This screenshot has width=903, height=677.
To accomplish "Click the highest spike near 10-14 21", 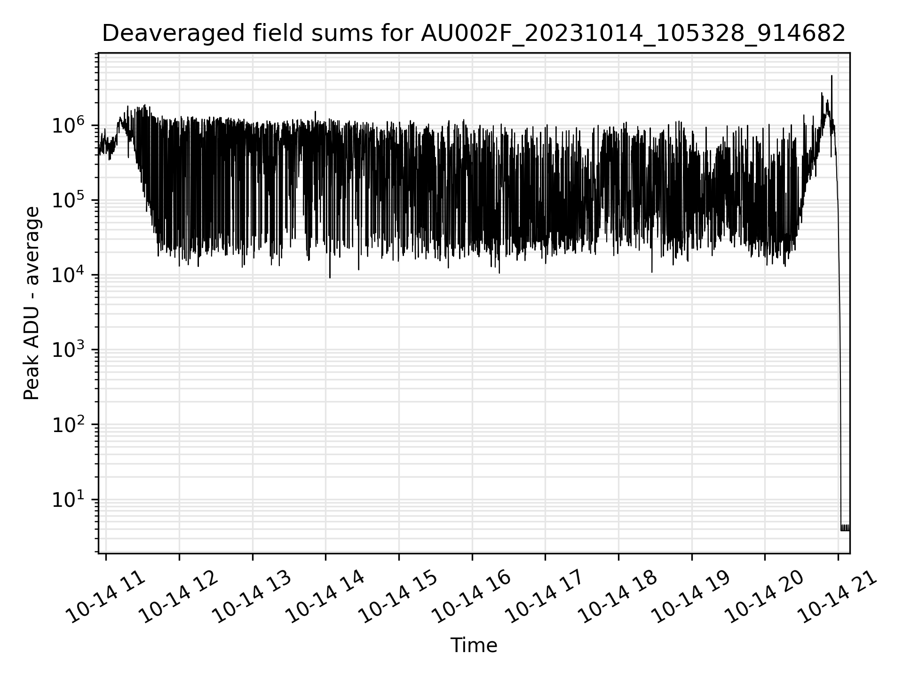I will [832, 77].
